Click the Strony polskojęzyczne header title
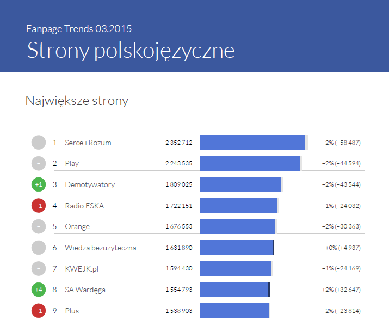The width and height of the screenshot is (389, 320). (131, 50)
